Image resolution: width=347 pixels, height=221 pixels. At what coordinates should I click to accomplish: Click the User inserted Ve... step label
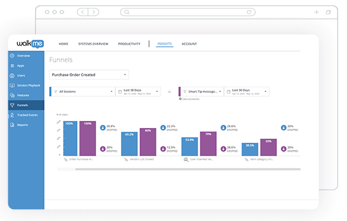(x=201, y=159)
